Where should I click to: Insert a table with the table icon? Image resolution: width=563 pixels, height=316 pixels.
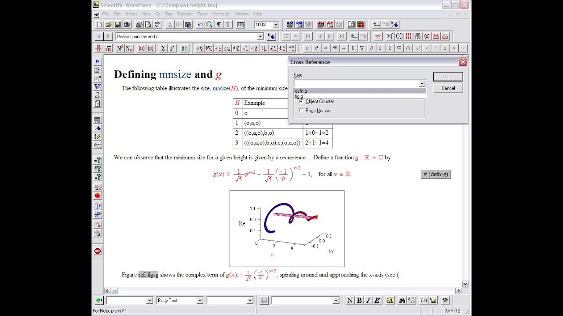tap(241, 25)
